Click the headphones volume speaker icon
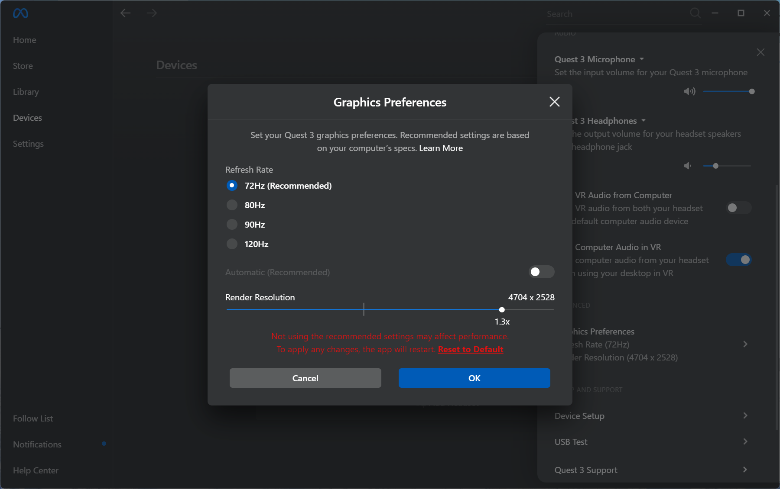 pyautogui.click(x=688, y=166)
